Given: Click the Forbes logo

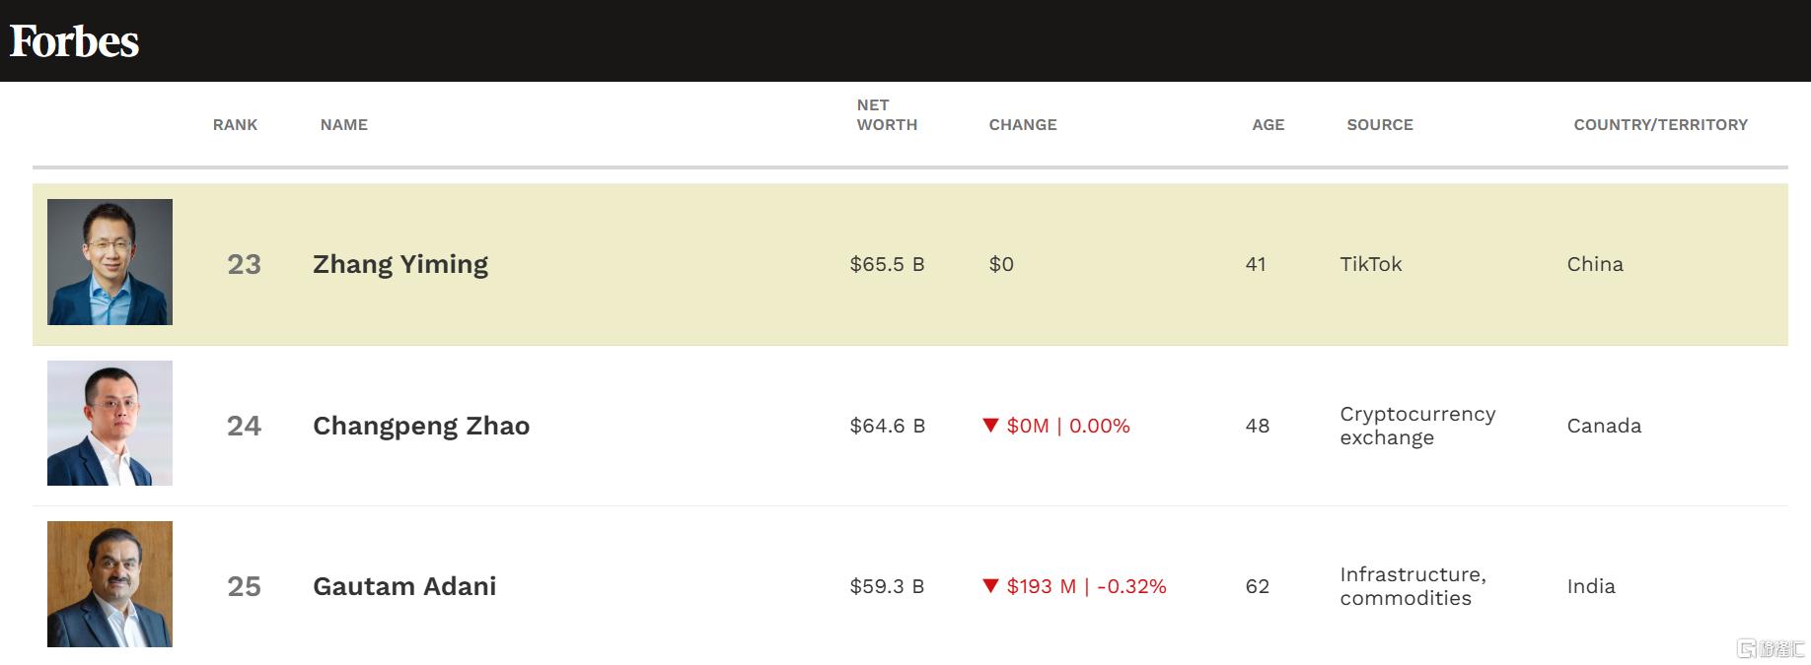Looking at the screenshot, I should (74, 41).
